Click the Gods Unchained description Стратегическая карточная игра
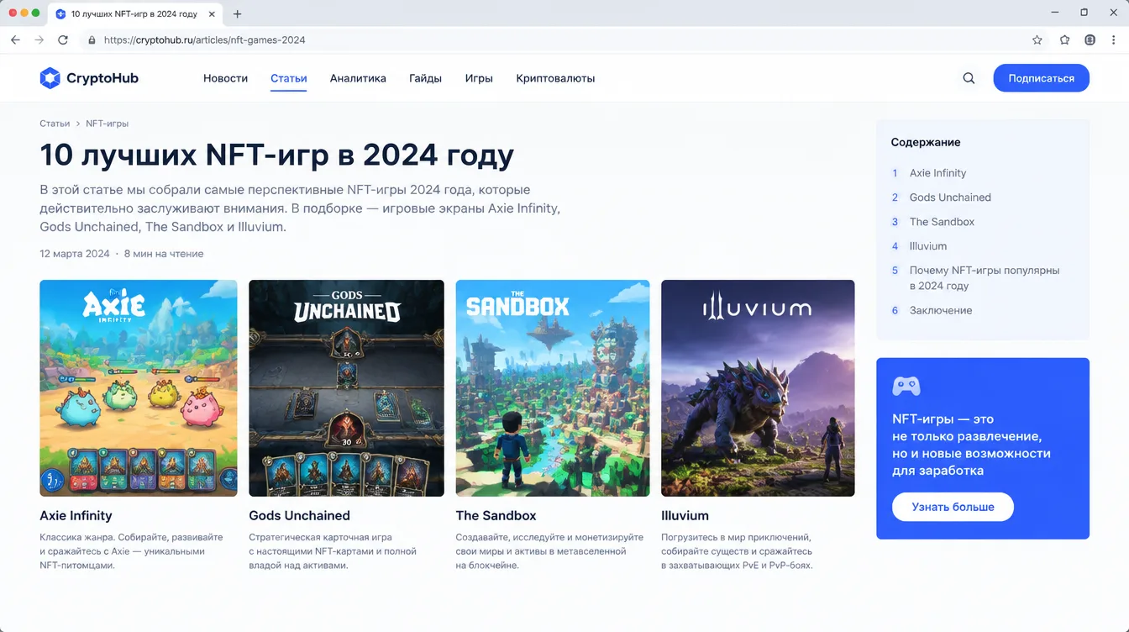1129x632 pixels. click(333, 551)
